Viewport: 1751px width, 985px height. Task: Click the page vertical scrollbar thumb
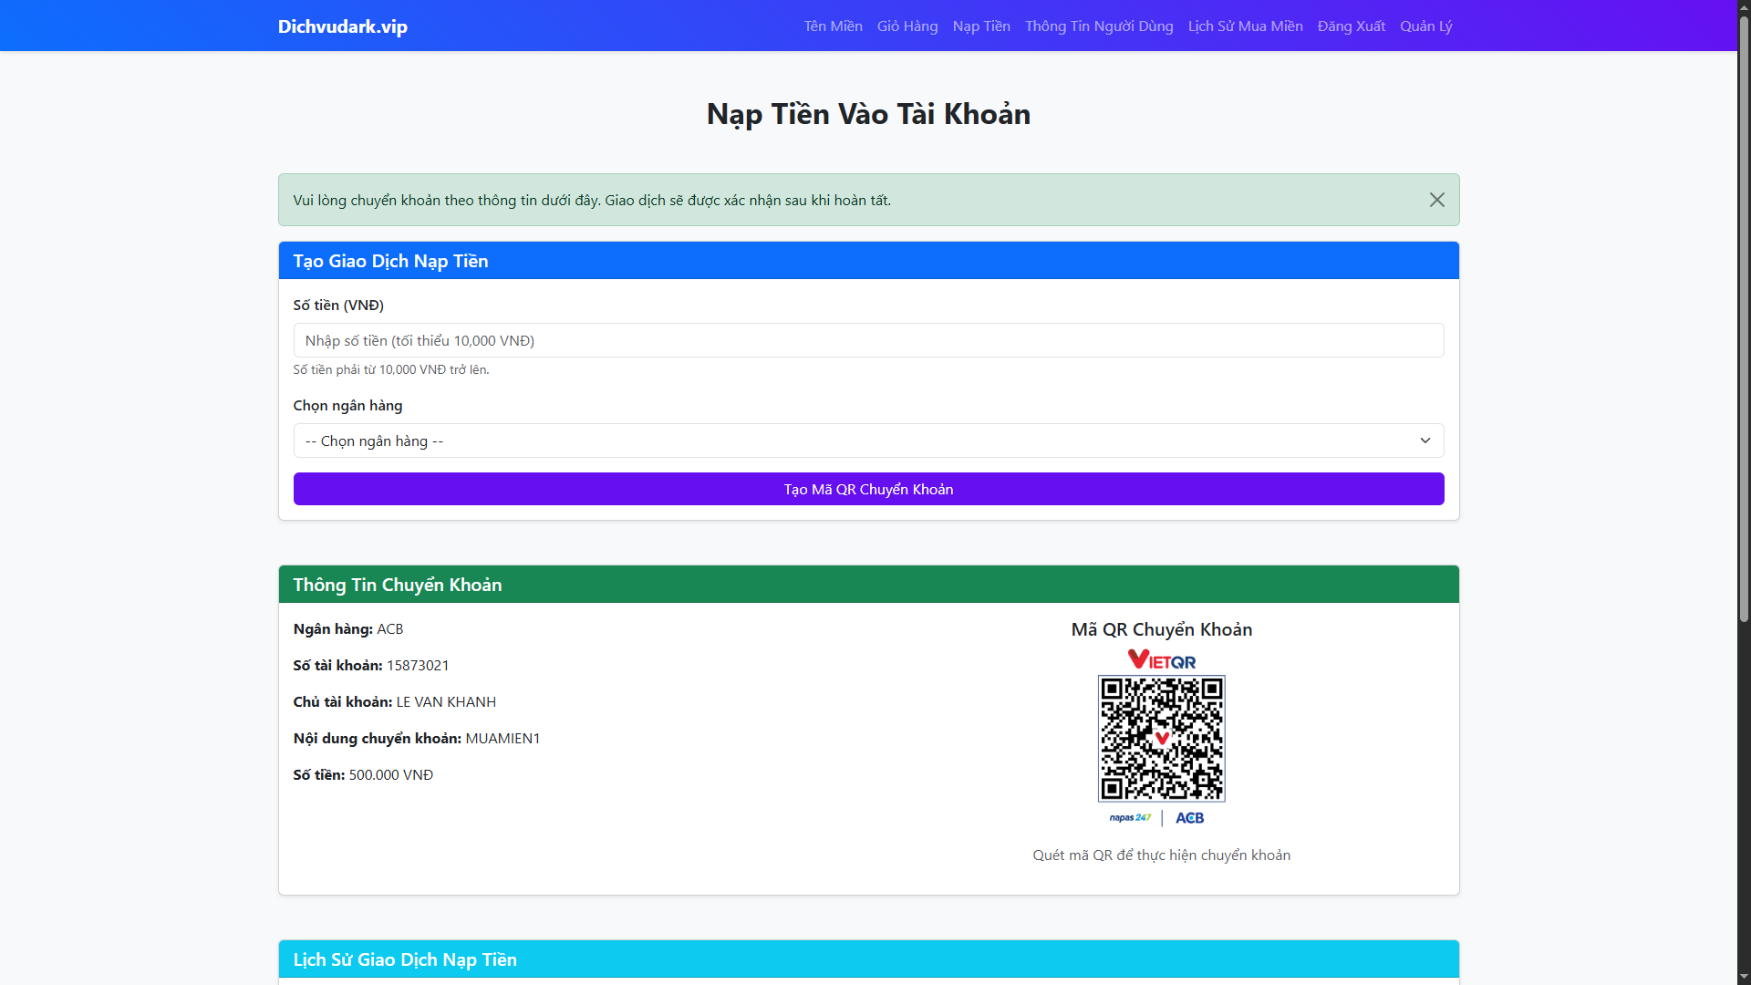click(1743, 319)
